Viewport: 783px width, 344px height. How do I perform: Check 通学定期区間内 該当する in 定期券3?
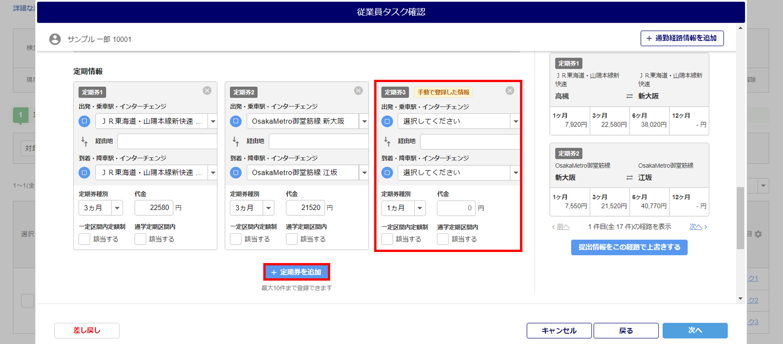tap(443, 239)
